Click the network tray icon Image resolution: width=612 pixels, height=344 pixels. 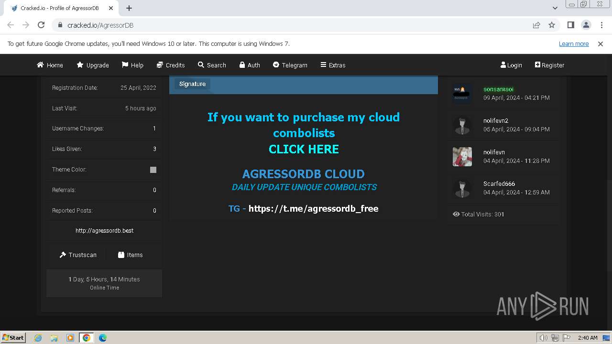click(x=555, y=338)
